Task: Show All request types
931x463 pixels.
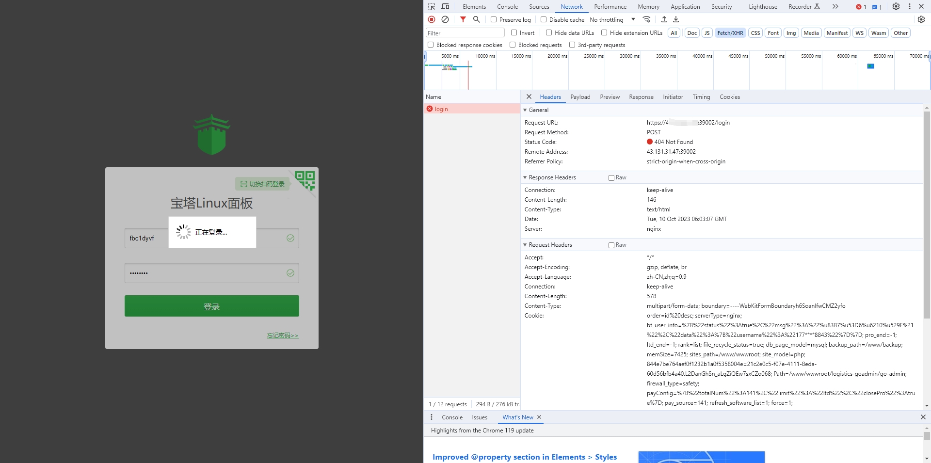Action: click(674, 33)
